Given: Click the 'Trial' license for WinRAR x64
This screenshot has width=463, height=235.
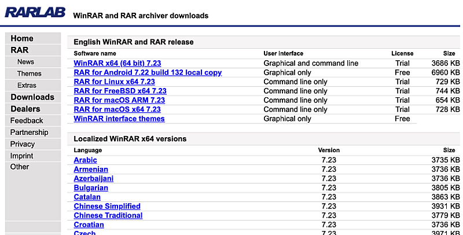Looking at the screenshot, I should click(x=402, y=63).
